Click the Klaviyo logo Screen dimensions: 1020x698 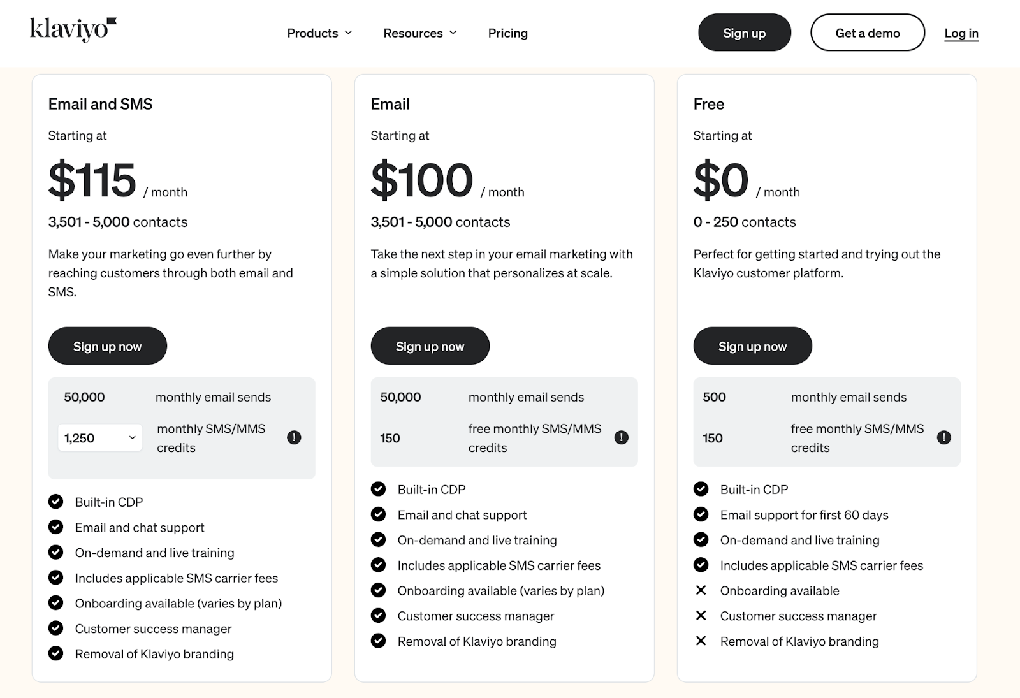(x=73, y=29)
